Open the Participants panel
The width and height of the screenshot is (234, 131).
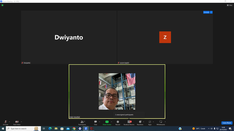[82, 123]
